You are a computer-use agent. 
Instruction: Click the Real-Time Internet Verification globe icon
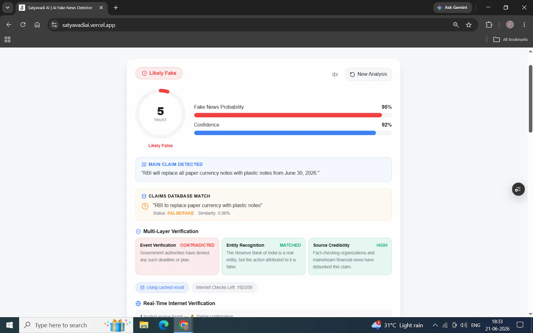138,303
